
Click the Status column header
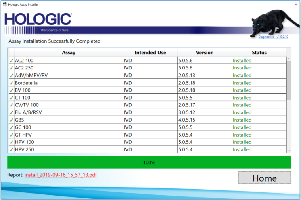(x=259, y=53)
